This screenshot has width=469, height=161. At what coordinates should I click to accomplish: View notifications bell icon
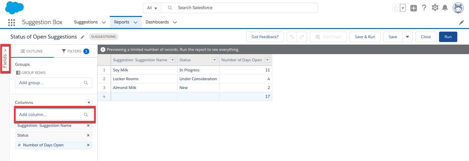445,8
